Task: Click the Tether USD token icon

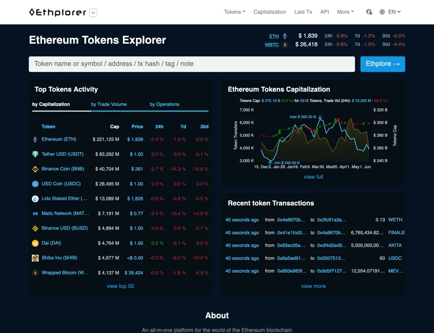Action: [x=35, y=154]
